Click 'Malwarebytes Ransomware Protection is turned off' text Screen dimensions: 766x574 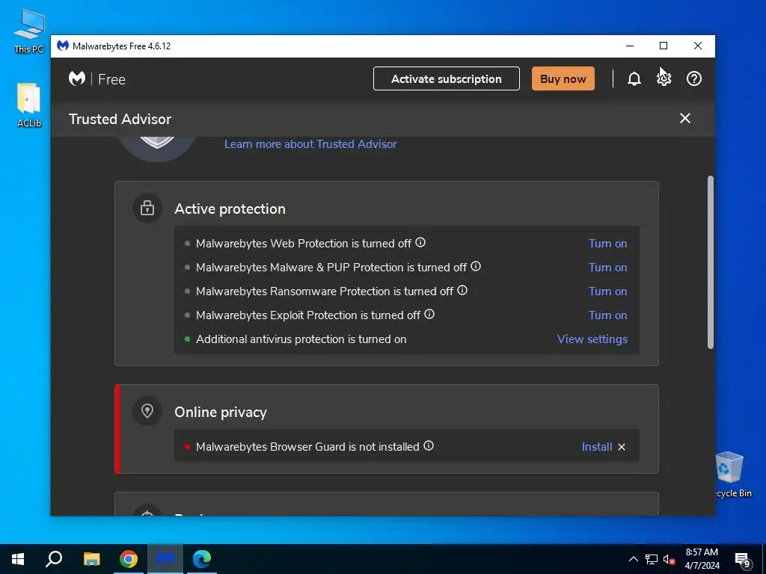(x=325, y=291)
